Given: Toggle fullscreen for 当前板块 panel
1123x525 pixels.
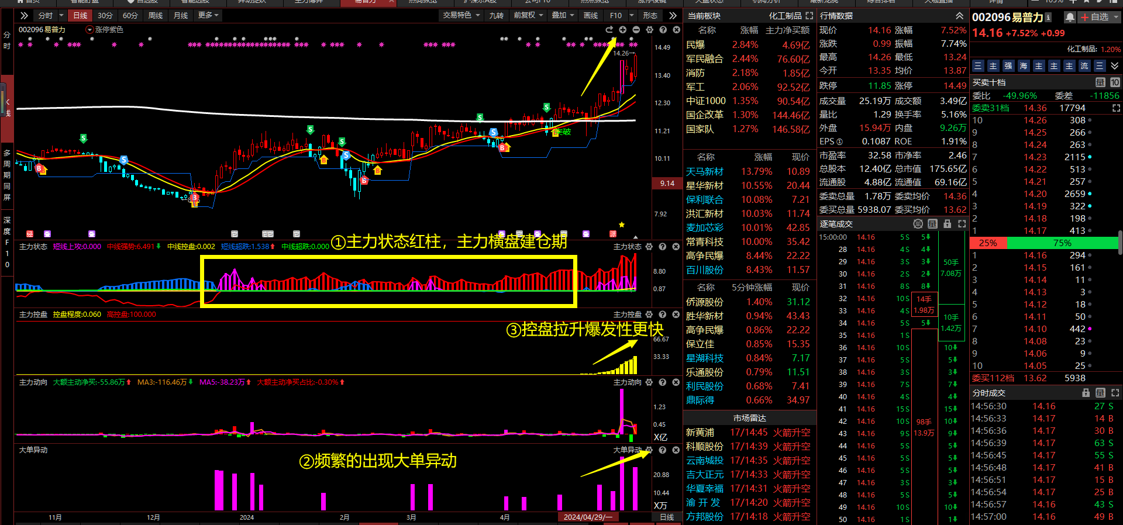Looking at the screenshot, I should pos(809,16).
